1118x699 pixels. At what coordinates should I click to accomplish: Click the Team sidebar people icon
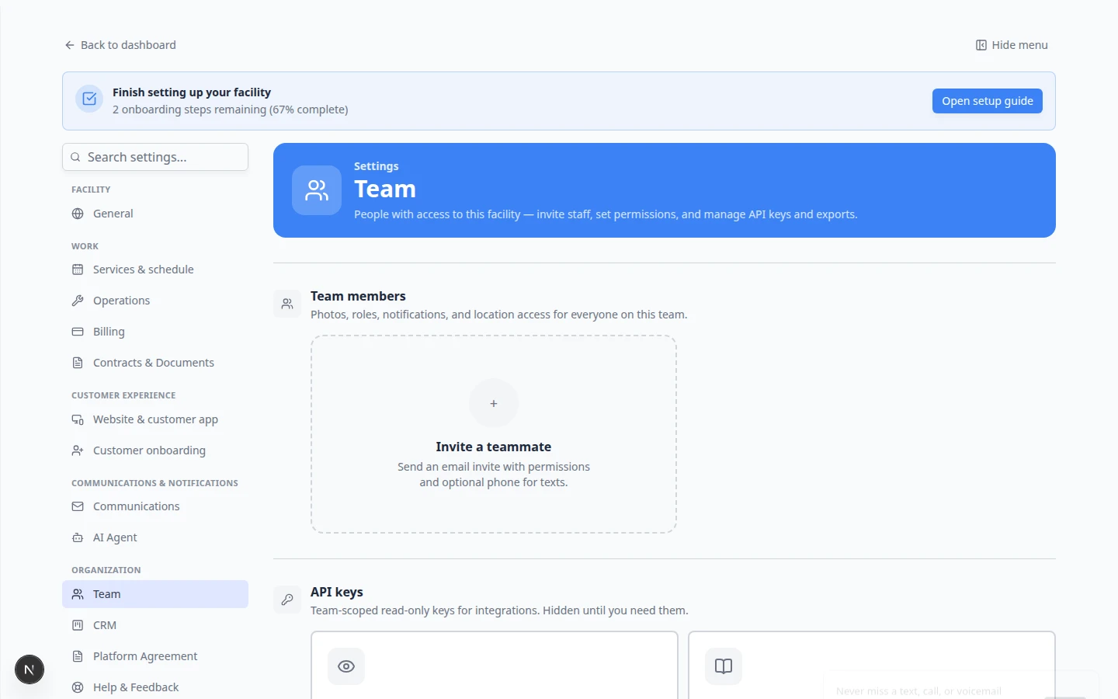pos(78,594)
